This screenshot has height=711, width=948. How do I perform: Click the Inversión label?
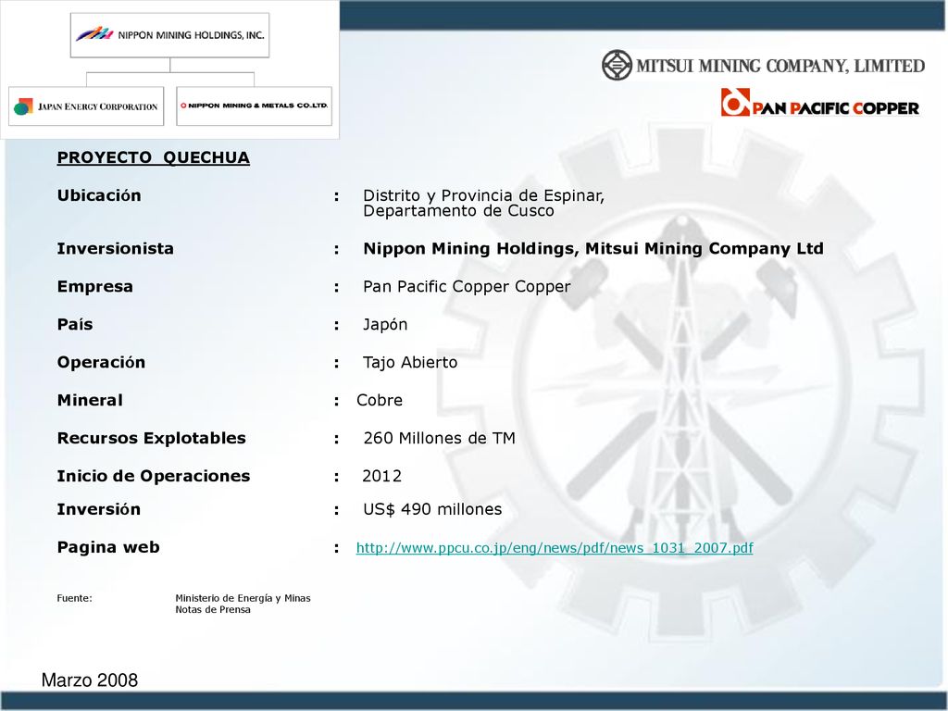click(x=98, y=510)
